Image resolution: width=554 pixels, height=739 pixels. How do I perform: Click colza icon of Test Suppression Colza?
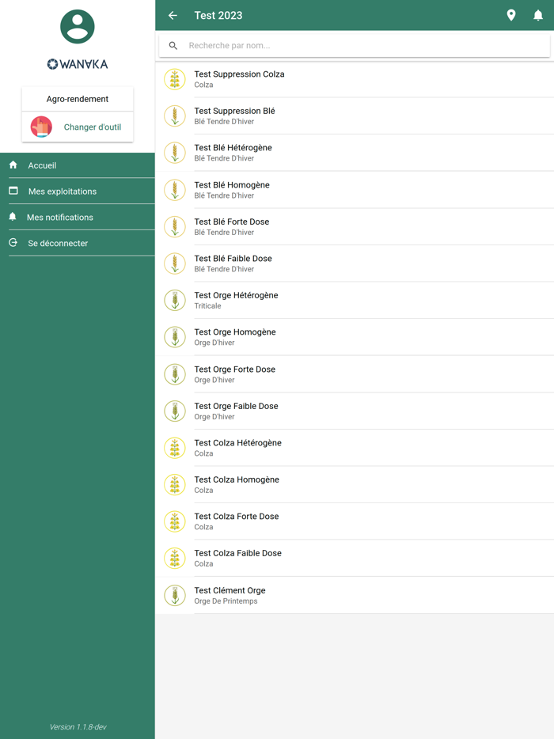click(x=175, y=79)
